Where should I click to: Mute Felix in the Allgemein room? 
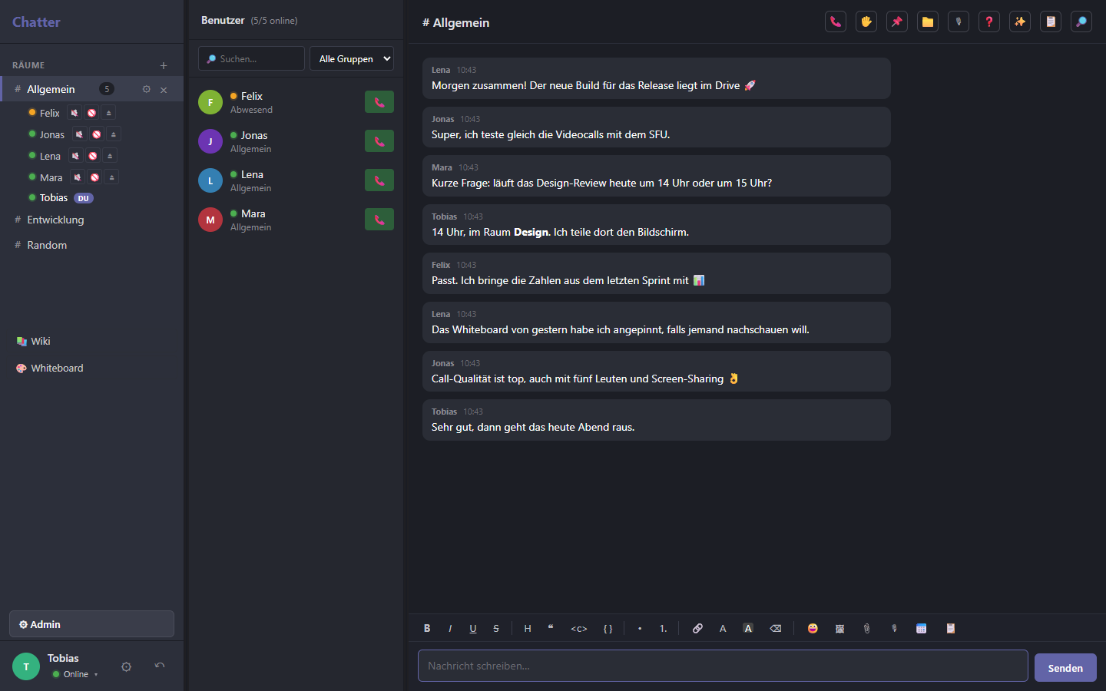coord(75,113)
